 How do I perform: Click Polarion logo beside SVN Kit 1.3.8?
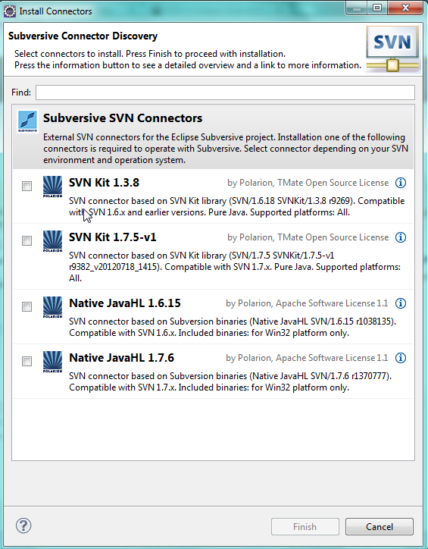52,187
